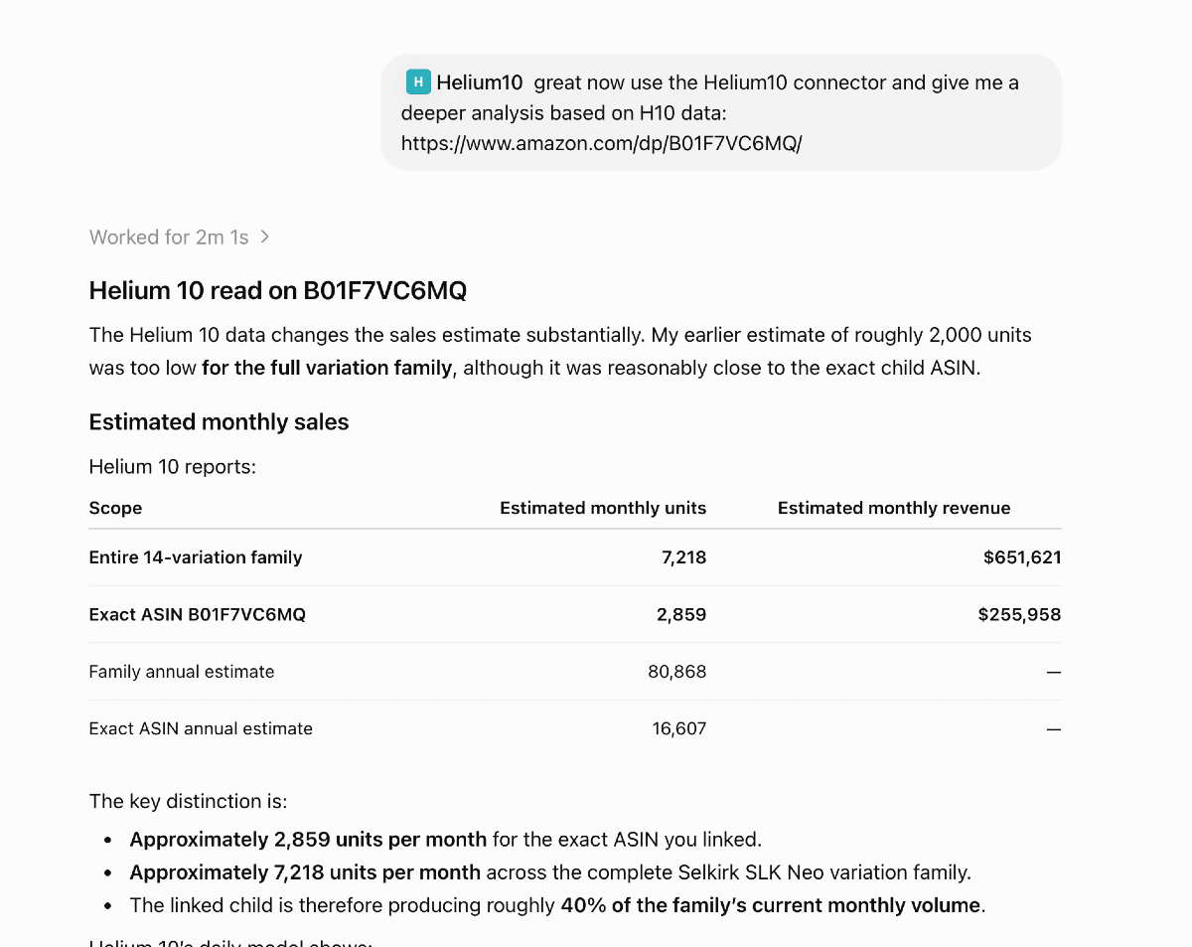
Task: Select the Entire 14-variation family row
Action: pyautogui.click(x=575, y=557)
